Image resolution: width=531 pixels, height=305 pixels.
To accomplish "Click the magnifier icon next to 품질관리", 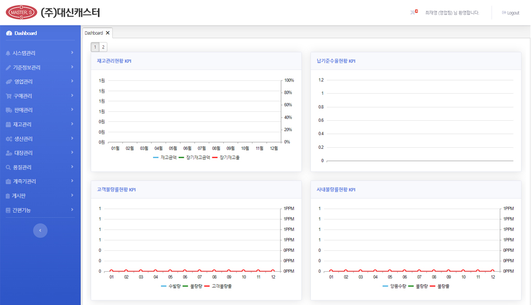I will 8,168.
